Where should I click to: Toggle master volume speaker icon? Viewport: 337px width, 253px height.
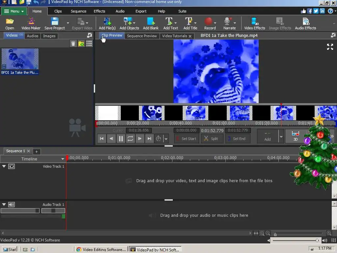(x=324, y=240)
